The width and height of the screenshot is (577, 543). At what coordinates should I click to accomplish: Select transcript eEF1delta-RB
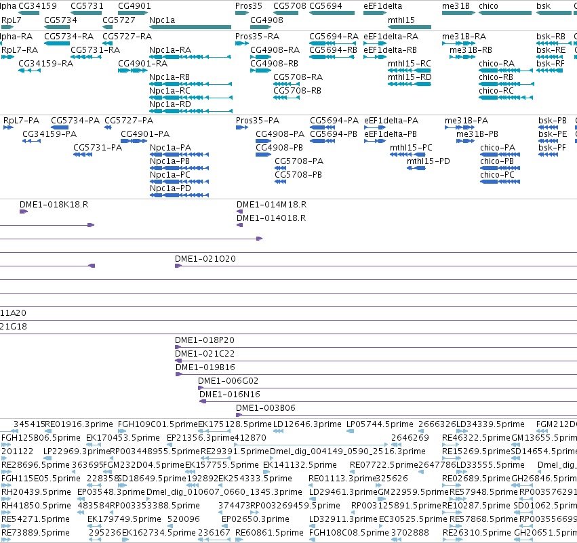(x=375, y=57)
